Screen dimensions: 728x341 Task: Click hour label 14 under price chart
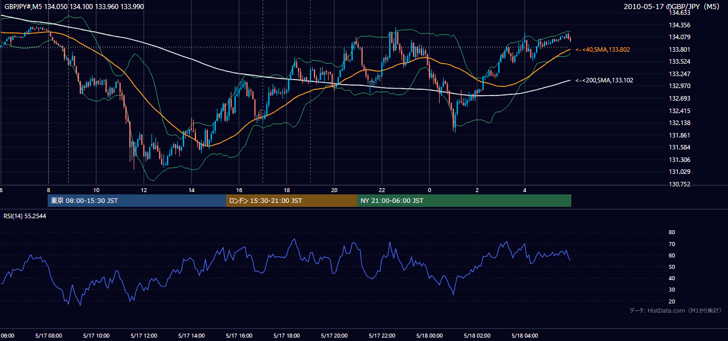coord(191,190)
